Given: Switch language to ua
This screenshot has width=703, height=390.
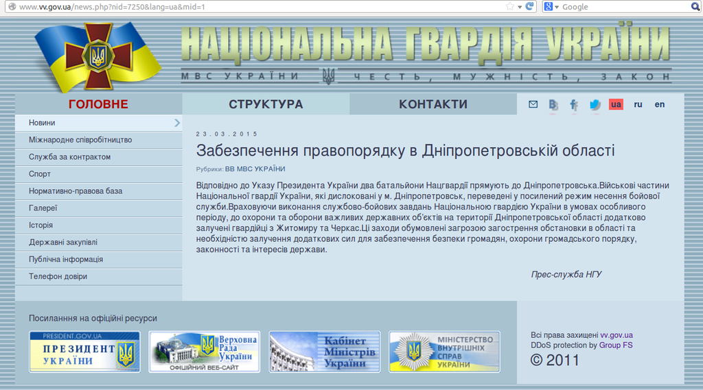Looking at the screenshot, I should point(616,104).
